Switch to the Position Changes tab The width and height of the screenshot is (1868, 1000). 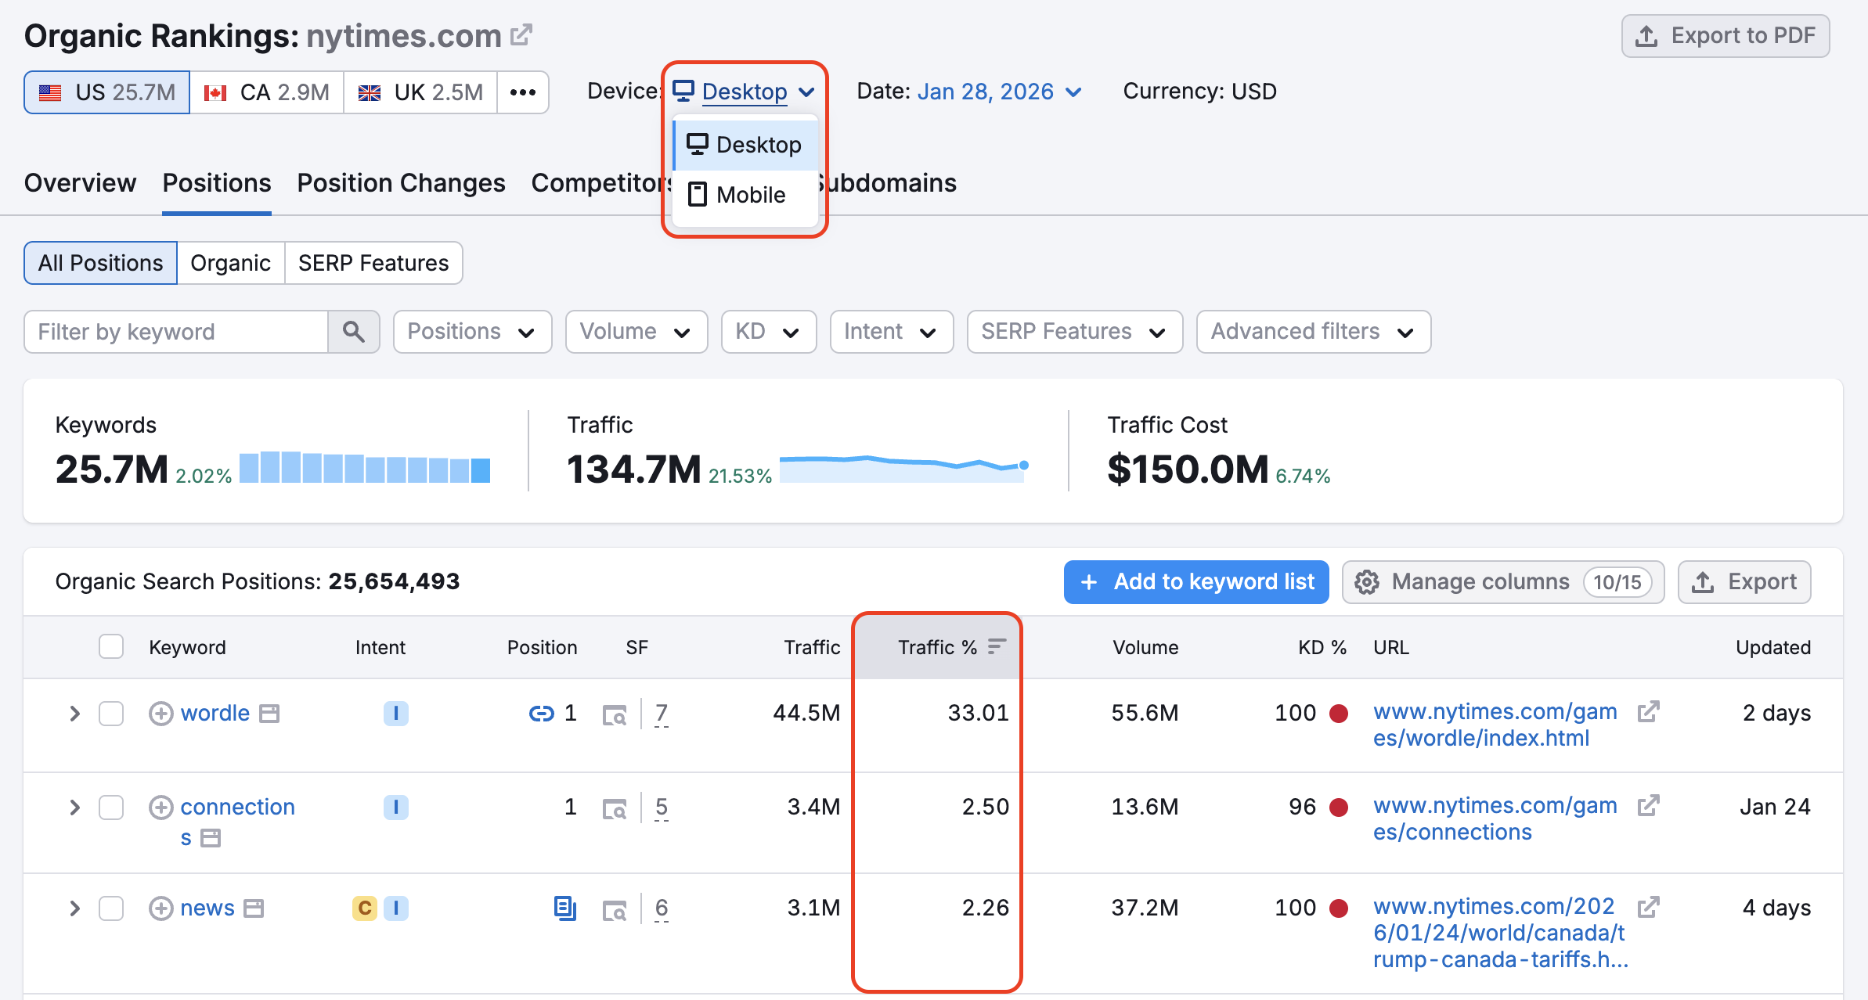coord(400,183)
